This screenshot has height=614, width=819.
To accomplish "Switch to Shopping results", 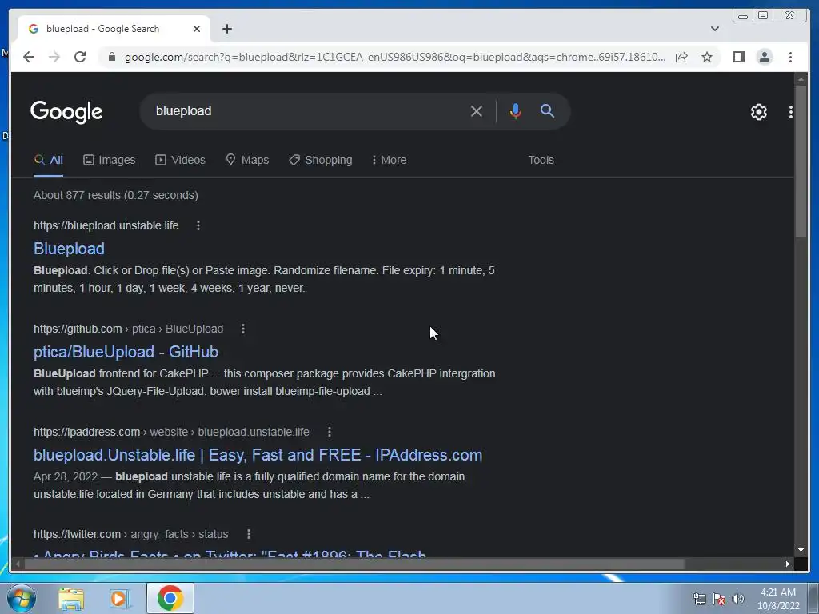I will click(320, 160).
